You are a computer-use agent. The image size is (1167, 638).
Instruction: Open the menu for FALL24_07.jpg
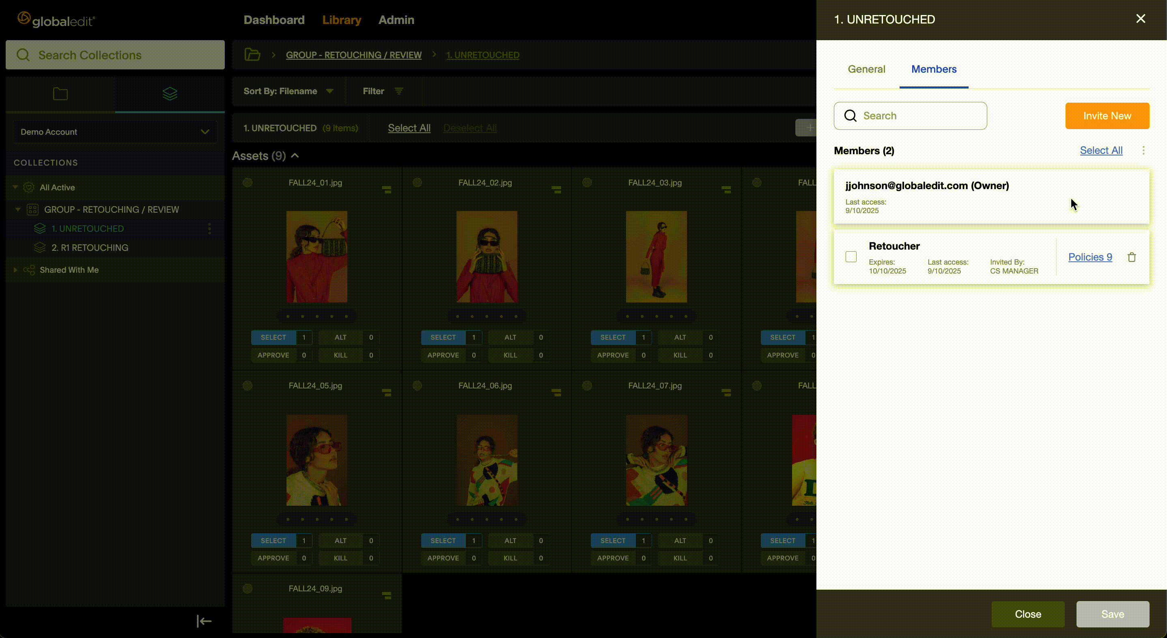click(x=726, y=392)
